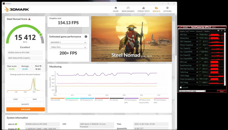The height and width of the screenshot is (130, 228).
Task: Click AMD Ryzen 9 9950X3D CPU field
Action: (x=97, y=125)
